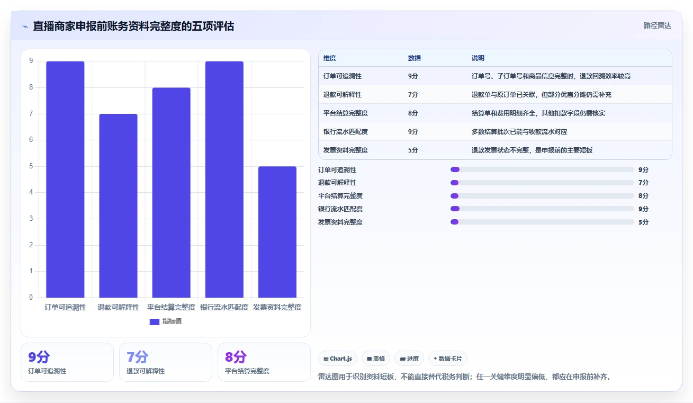Select the 平台结算完整度 table row cell
Image resolution: width=693 pixels, height=403 pixels.
[346, 113]
